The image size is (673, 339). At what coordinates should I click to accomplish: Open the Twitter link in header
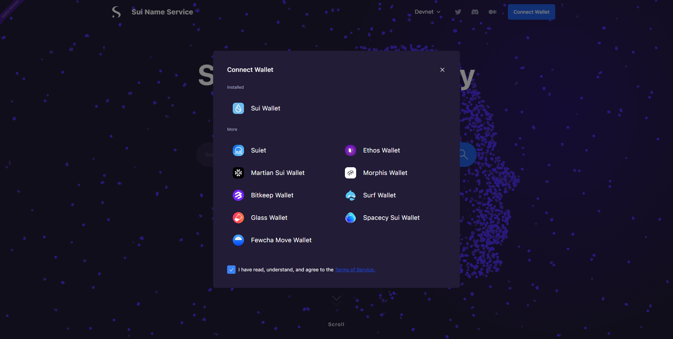[458, 12]
